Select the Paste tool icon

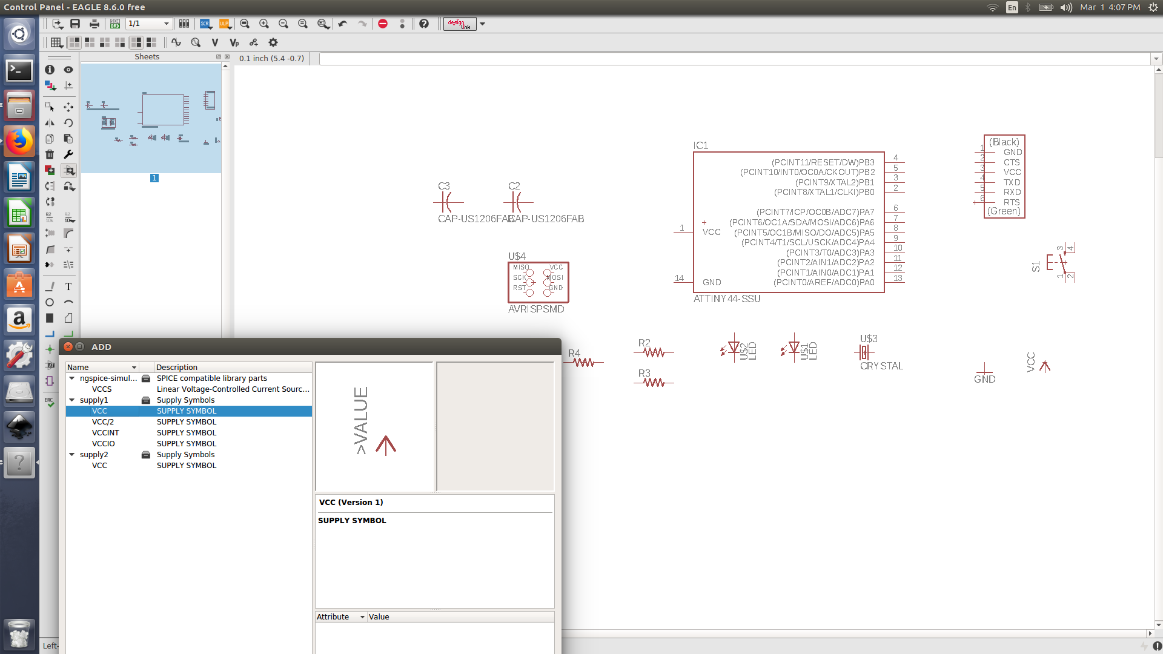68,139
